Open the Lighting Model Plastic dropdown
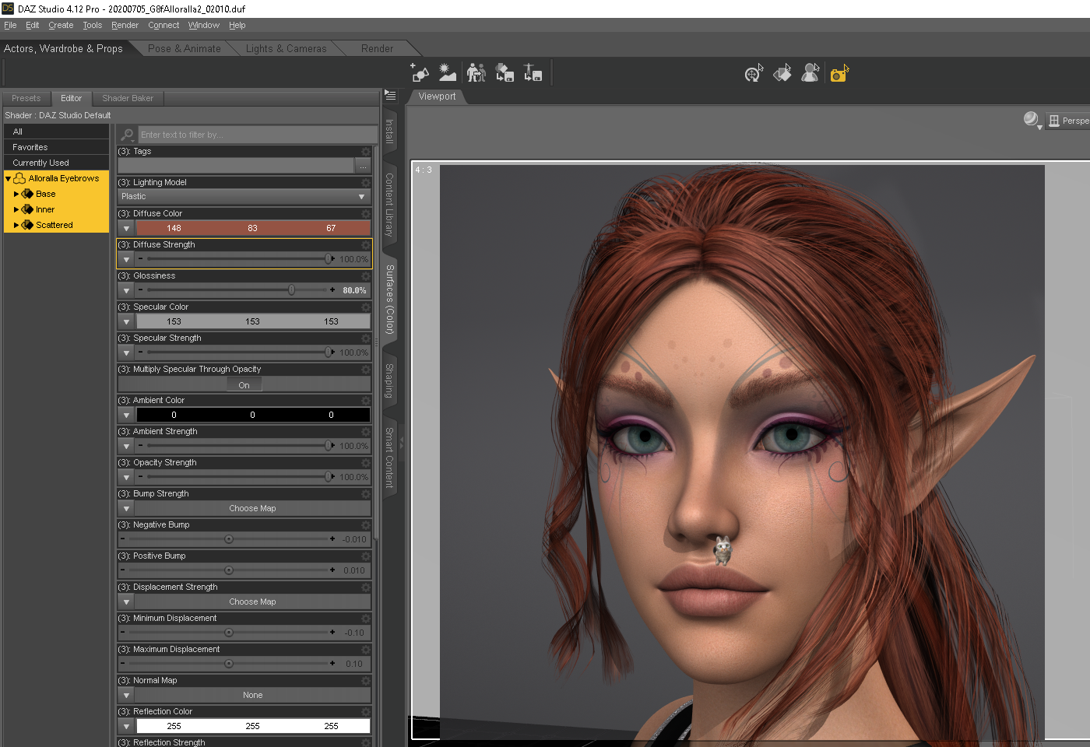This screenshot has height=747, width=1090. 244,197
